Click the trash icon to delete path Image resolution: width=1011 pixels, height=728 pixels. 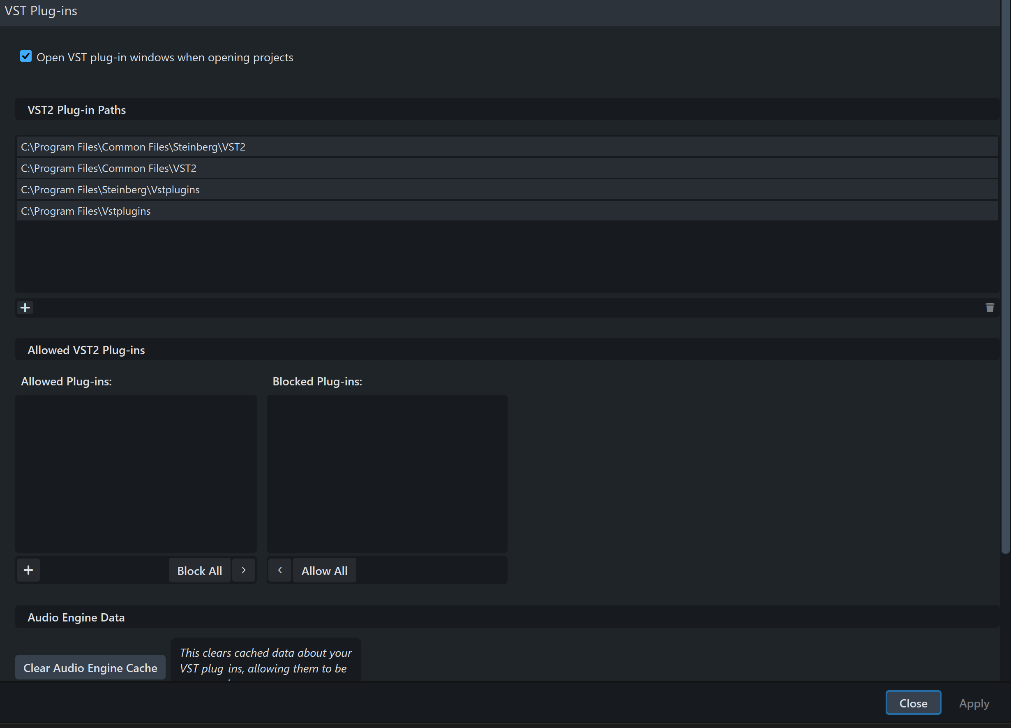[990, 308]
